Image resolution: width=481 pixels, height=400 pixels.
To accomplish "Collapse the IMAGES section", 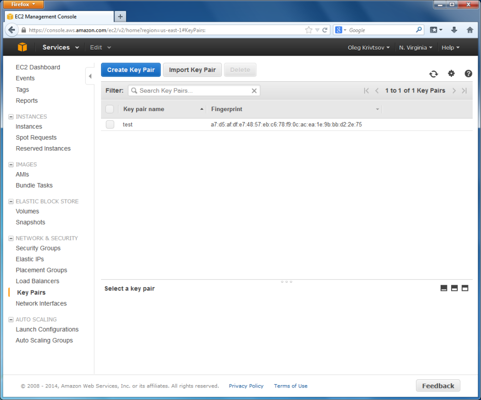I will pos(11,164).
